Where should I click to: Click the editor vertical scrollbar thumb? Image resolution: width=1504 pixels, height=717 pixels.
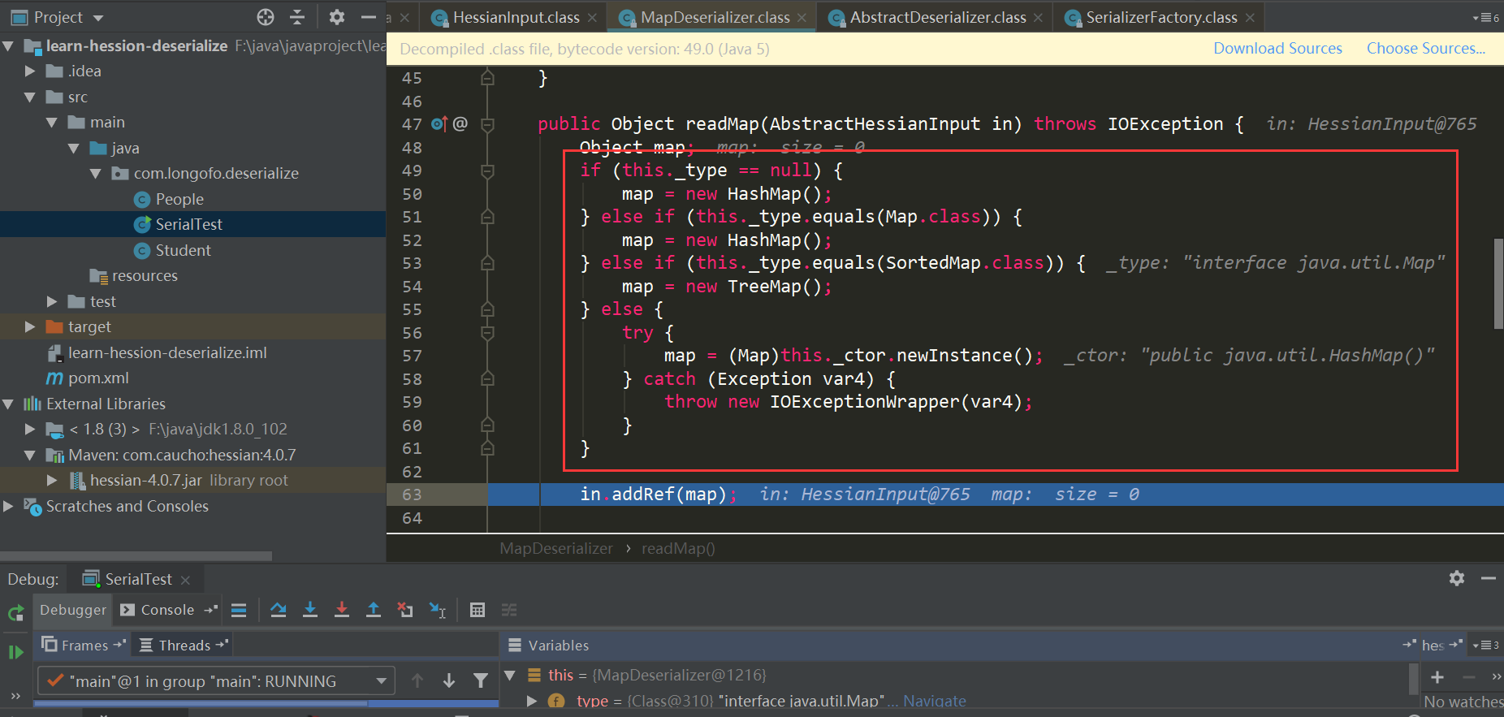[x=1498, y=284]
